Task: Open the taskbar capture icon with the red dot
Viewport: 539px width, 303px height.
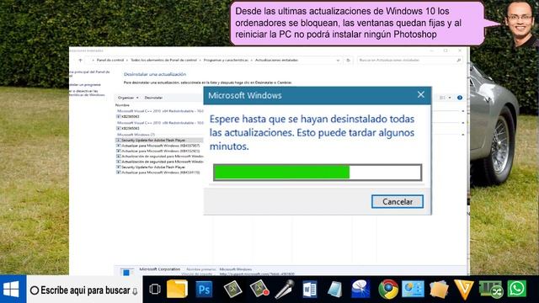Action: [259, 289]
